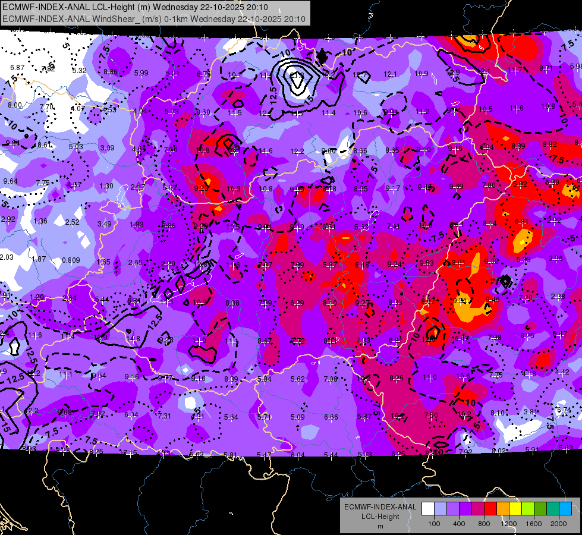Click legend scale value '2000'

click(559, 524)
